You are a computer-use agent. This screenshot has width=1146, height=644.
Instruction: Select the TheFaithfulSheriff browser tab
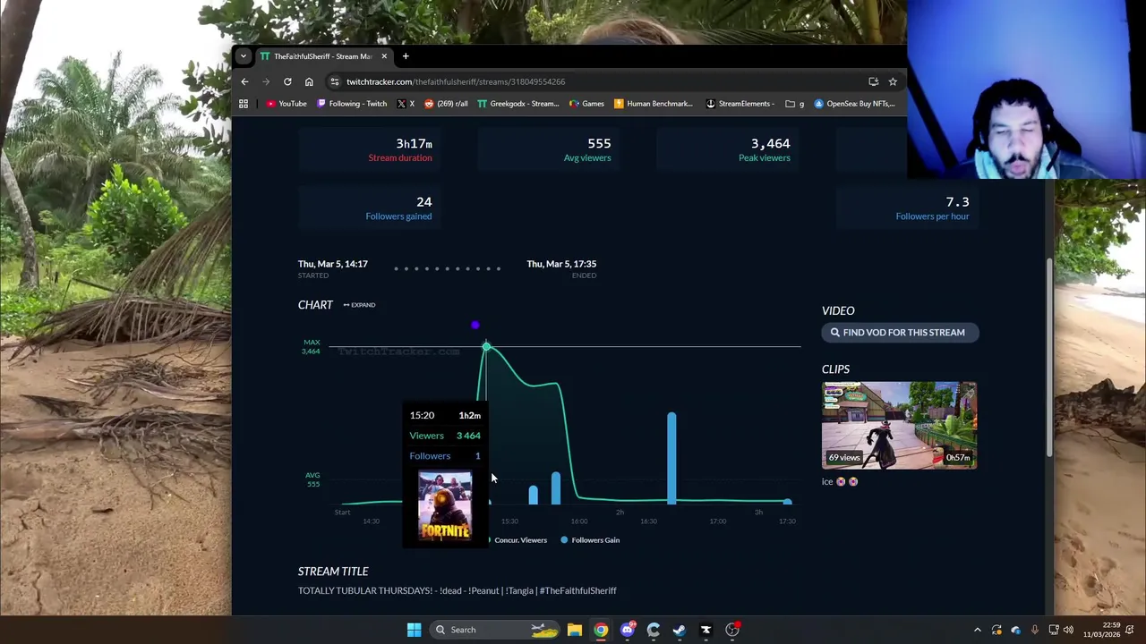pos(323,56)
